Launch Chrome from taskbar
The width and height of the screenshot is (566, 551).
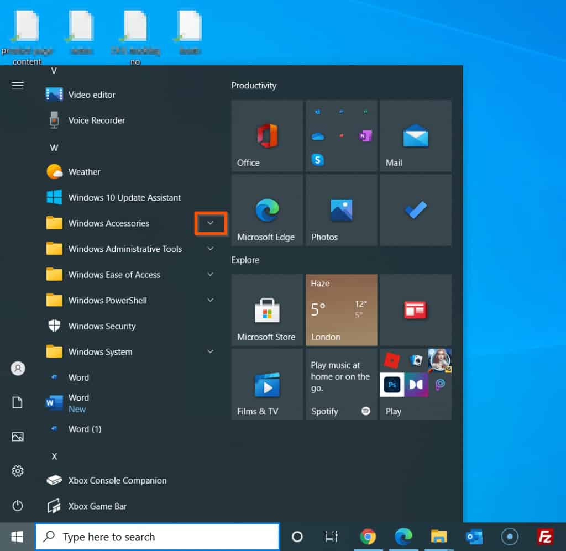(x=368, y=537)
